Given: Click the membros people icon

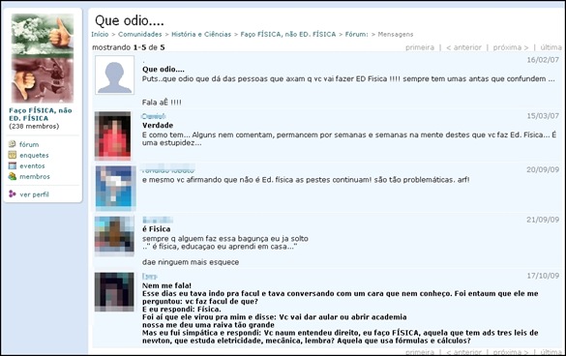Looking at the screenshot, I should (x=13, y=176).
